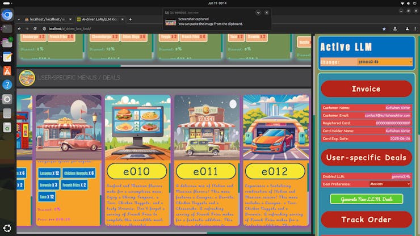Open the vintage car diner deal image
Screen dimensions: 420x236
pyautogui.click(x=69, y=128)
